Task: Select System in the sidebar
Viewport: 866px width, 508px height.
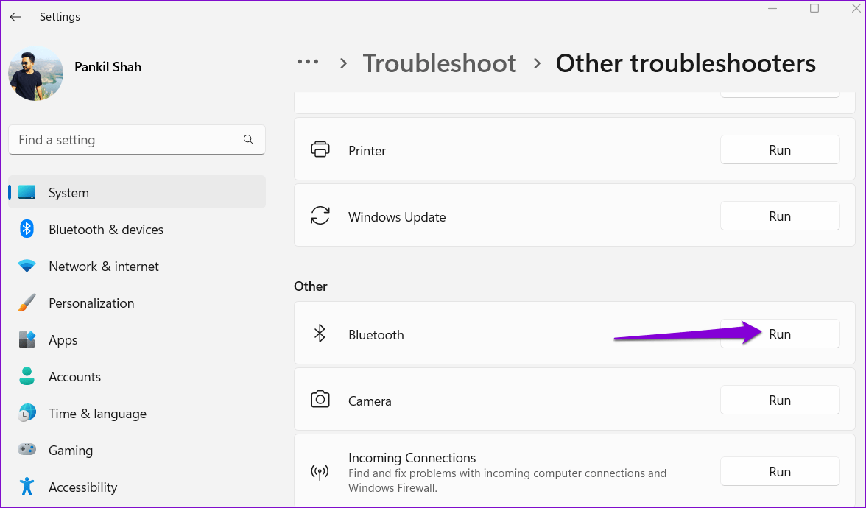Action: (x=68, y=192)
